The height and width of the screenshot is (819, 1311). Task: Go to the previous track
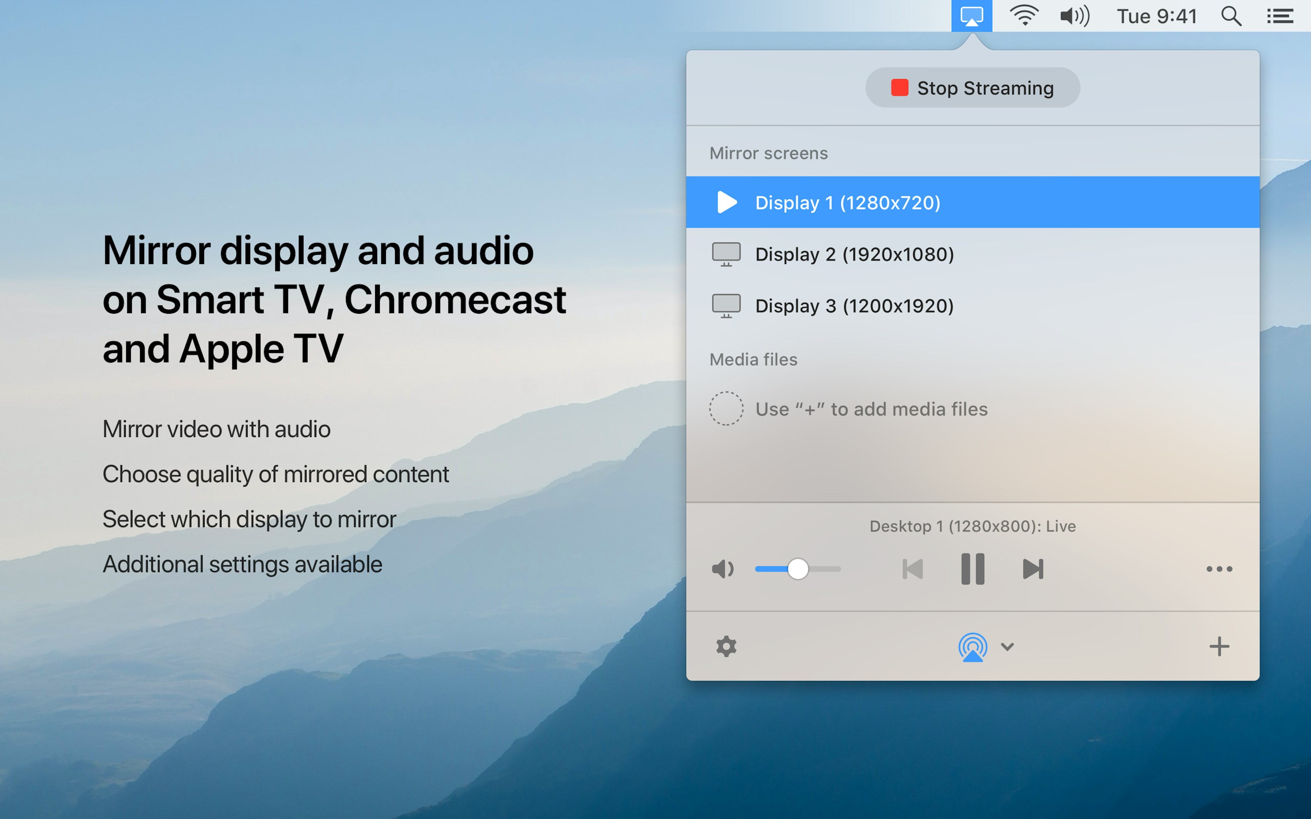913,569
